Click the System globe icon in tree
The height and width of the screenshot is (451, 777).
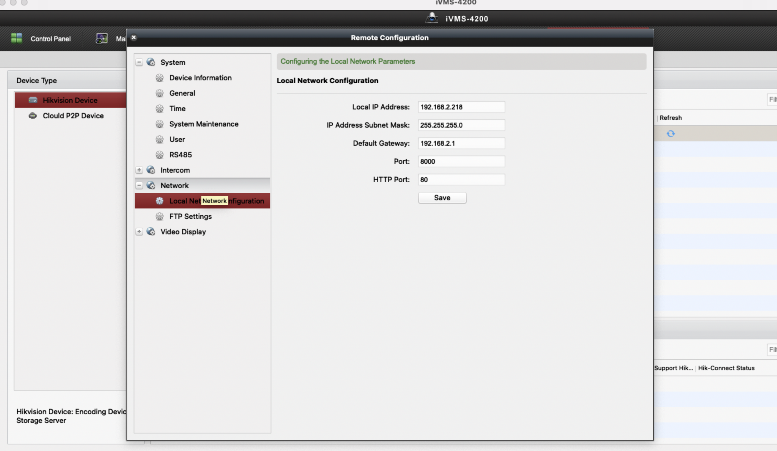point(151,62)
